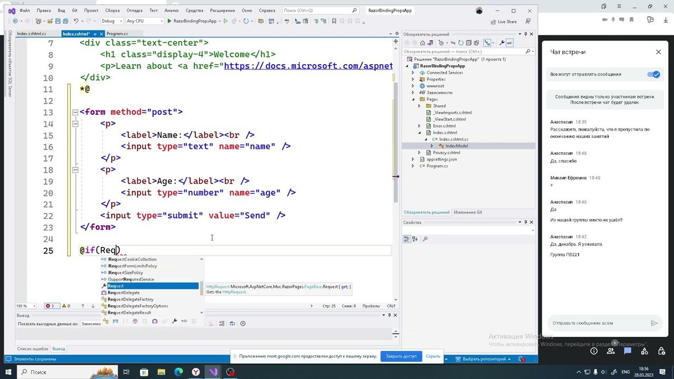Image resolution: width=674 pixels, height=379 pixels.
Task: Click the Save All toolbar icon
Action: 65,21
